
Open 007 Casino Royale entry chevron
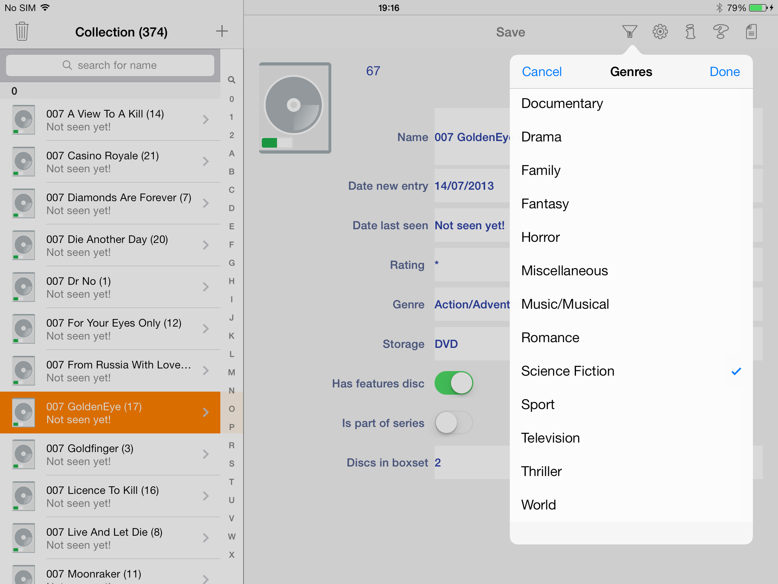tap(206, 162)
